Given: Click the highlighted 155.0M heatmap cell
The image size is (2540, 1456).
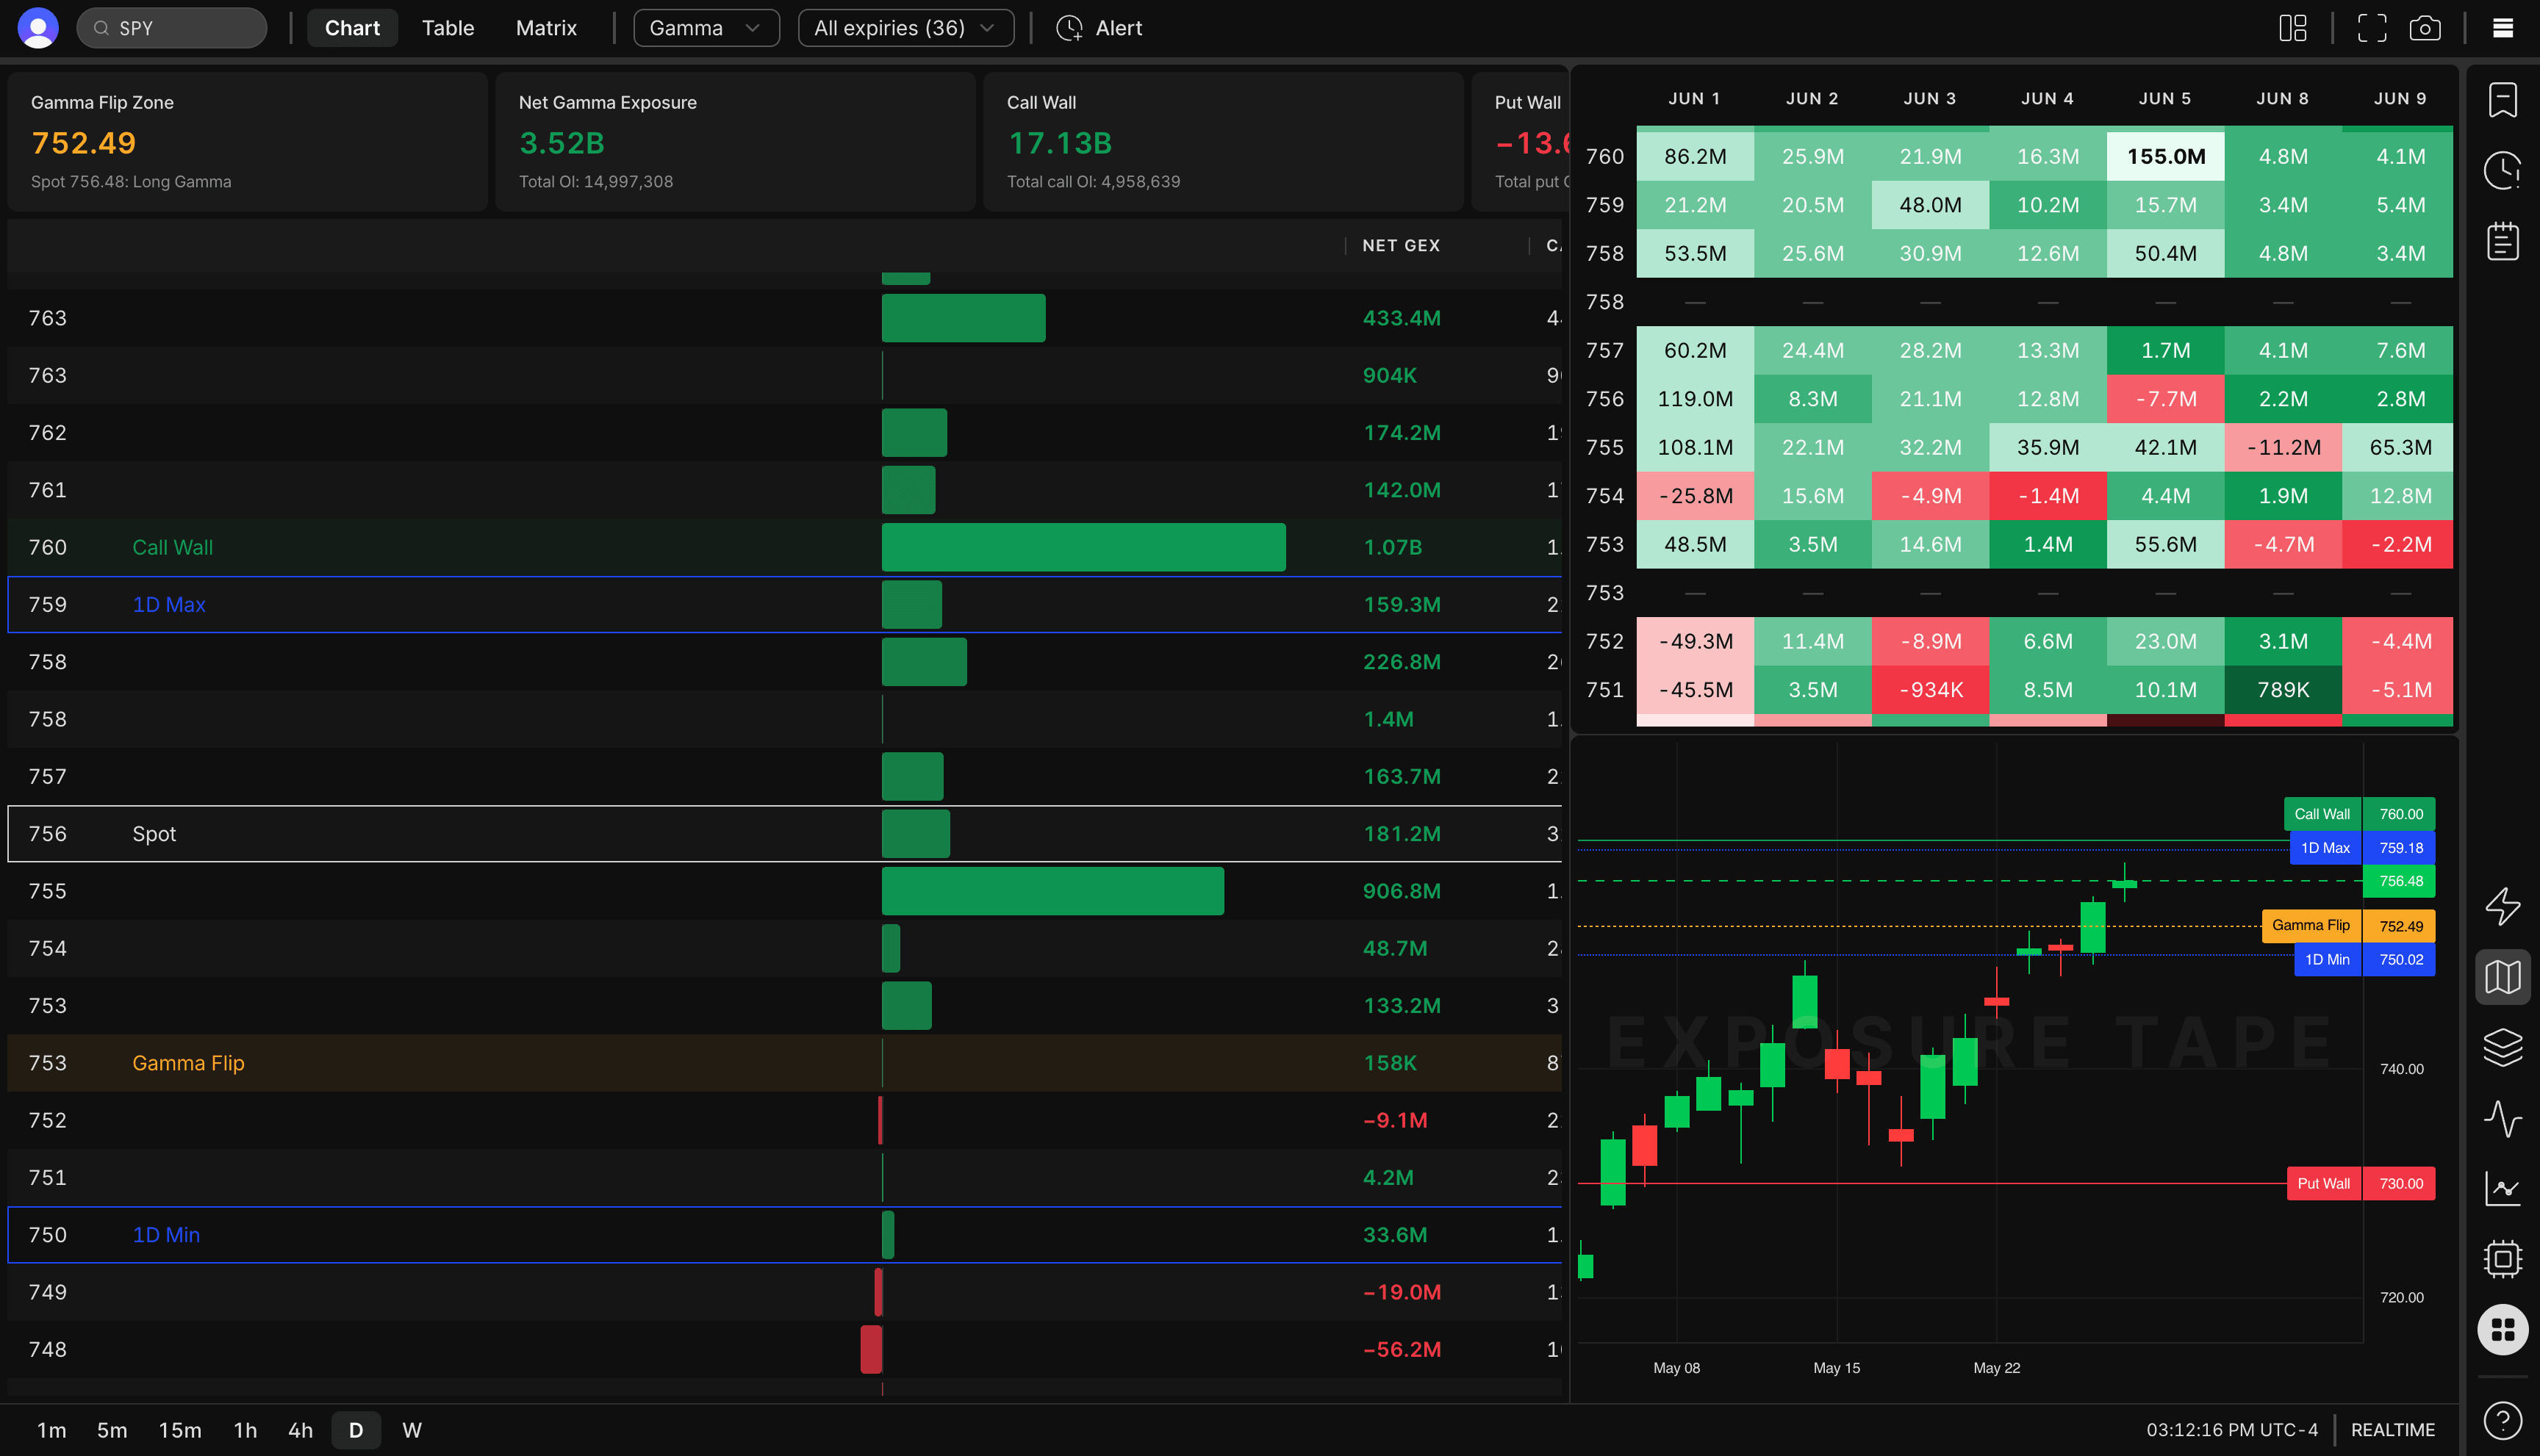Looking at the screenshot, I should [2165, 156].
